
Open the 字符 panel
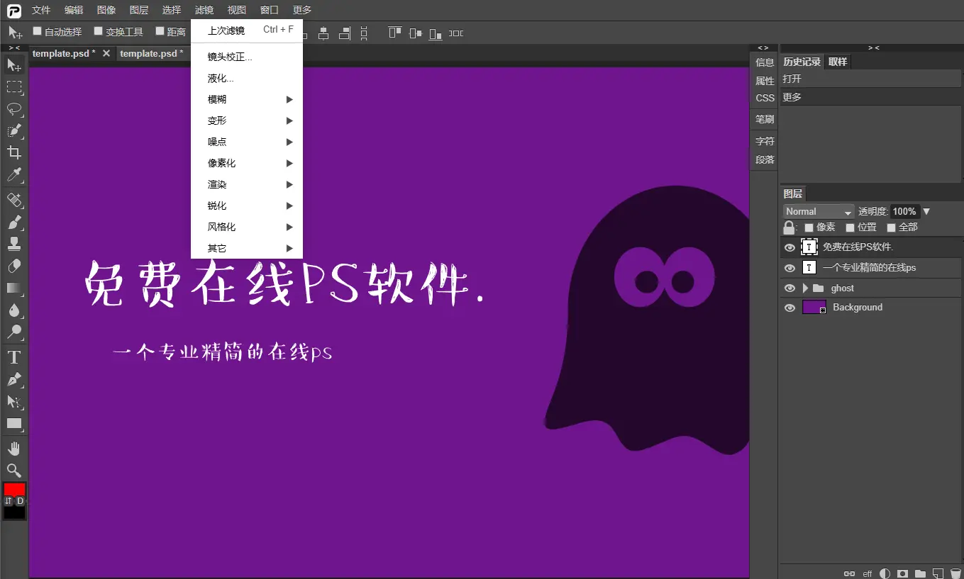click(764, 141)
